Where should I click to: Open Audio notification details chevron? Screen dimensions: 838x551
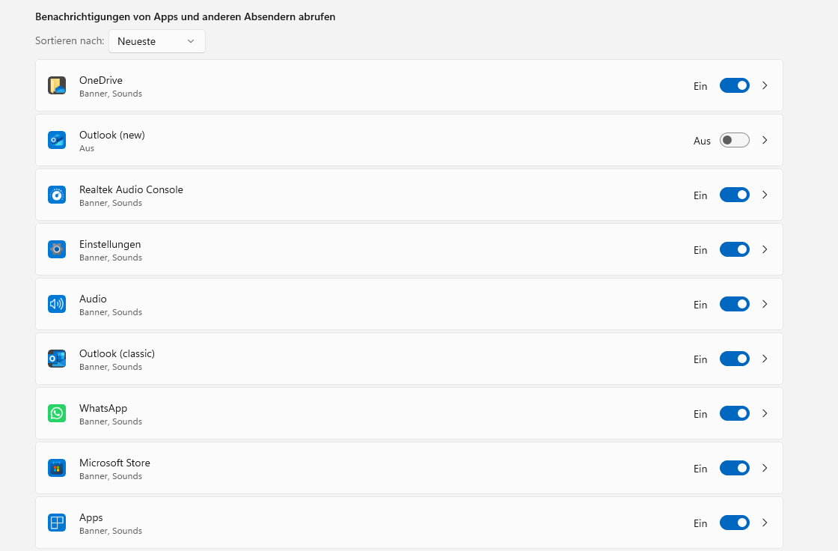click(765, 304)
